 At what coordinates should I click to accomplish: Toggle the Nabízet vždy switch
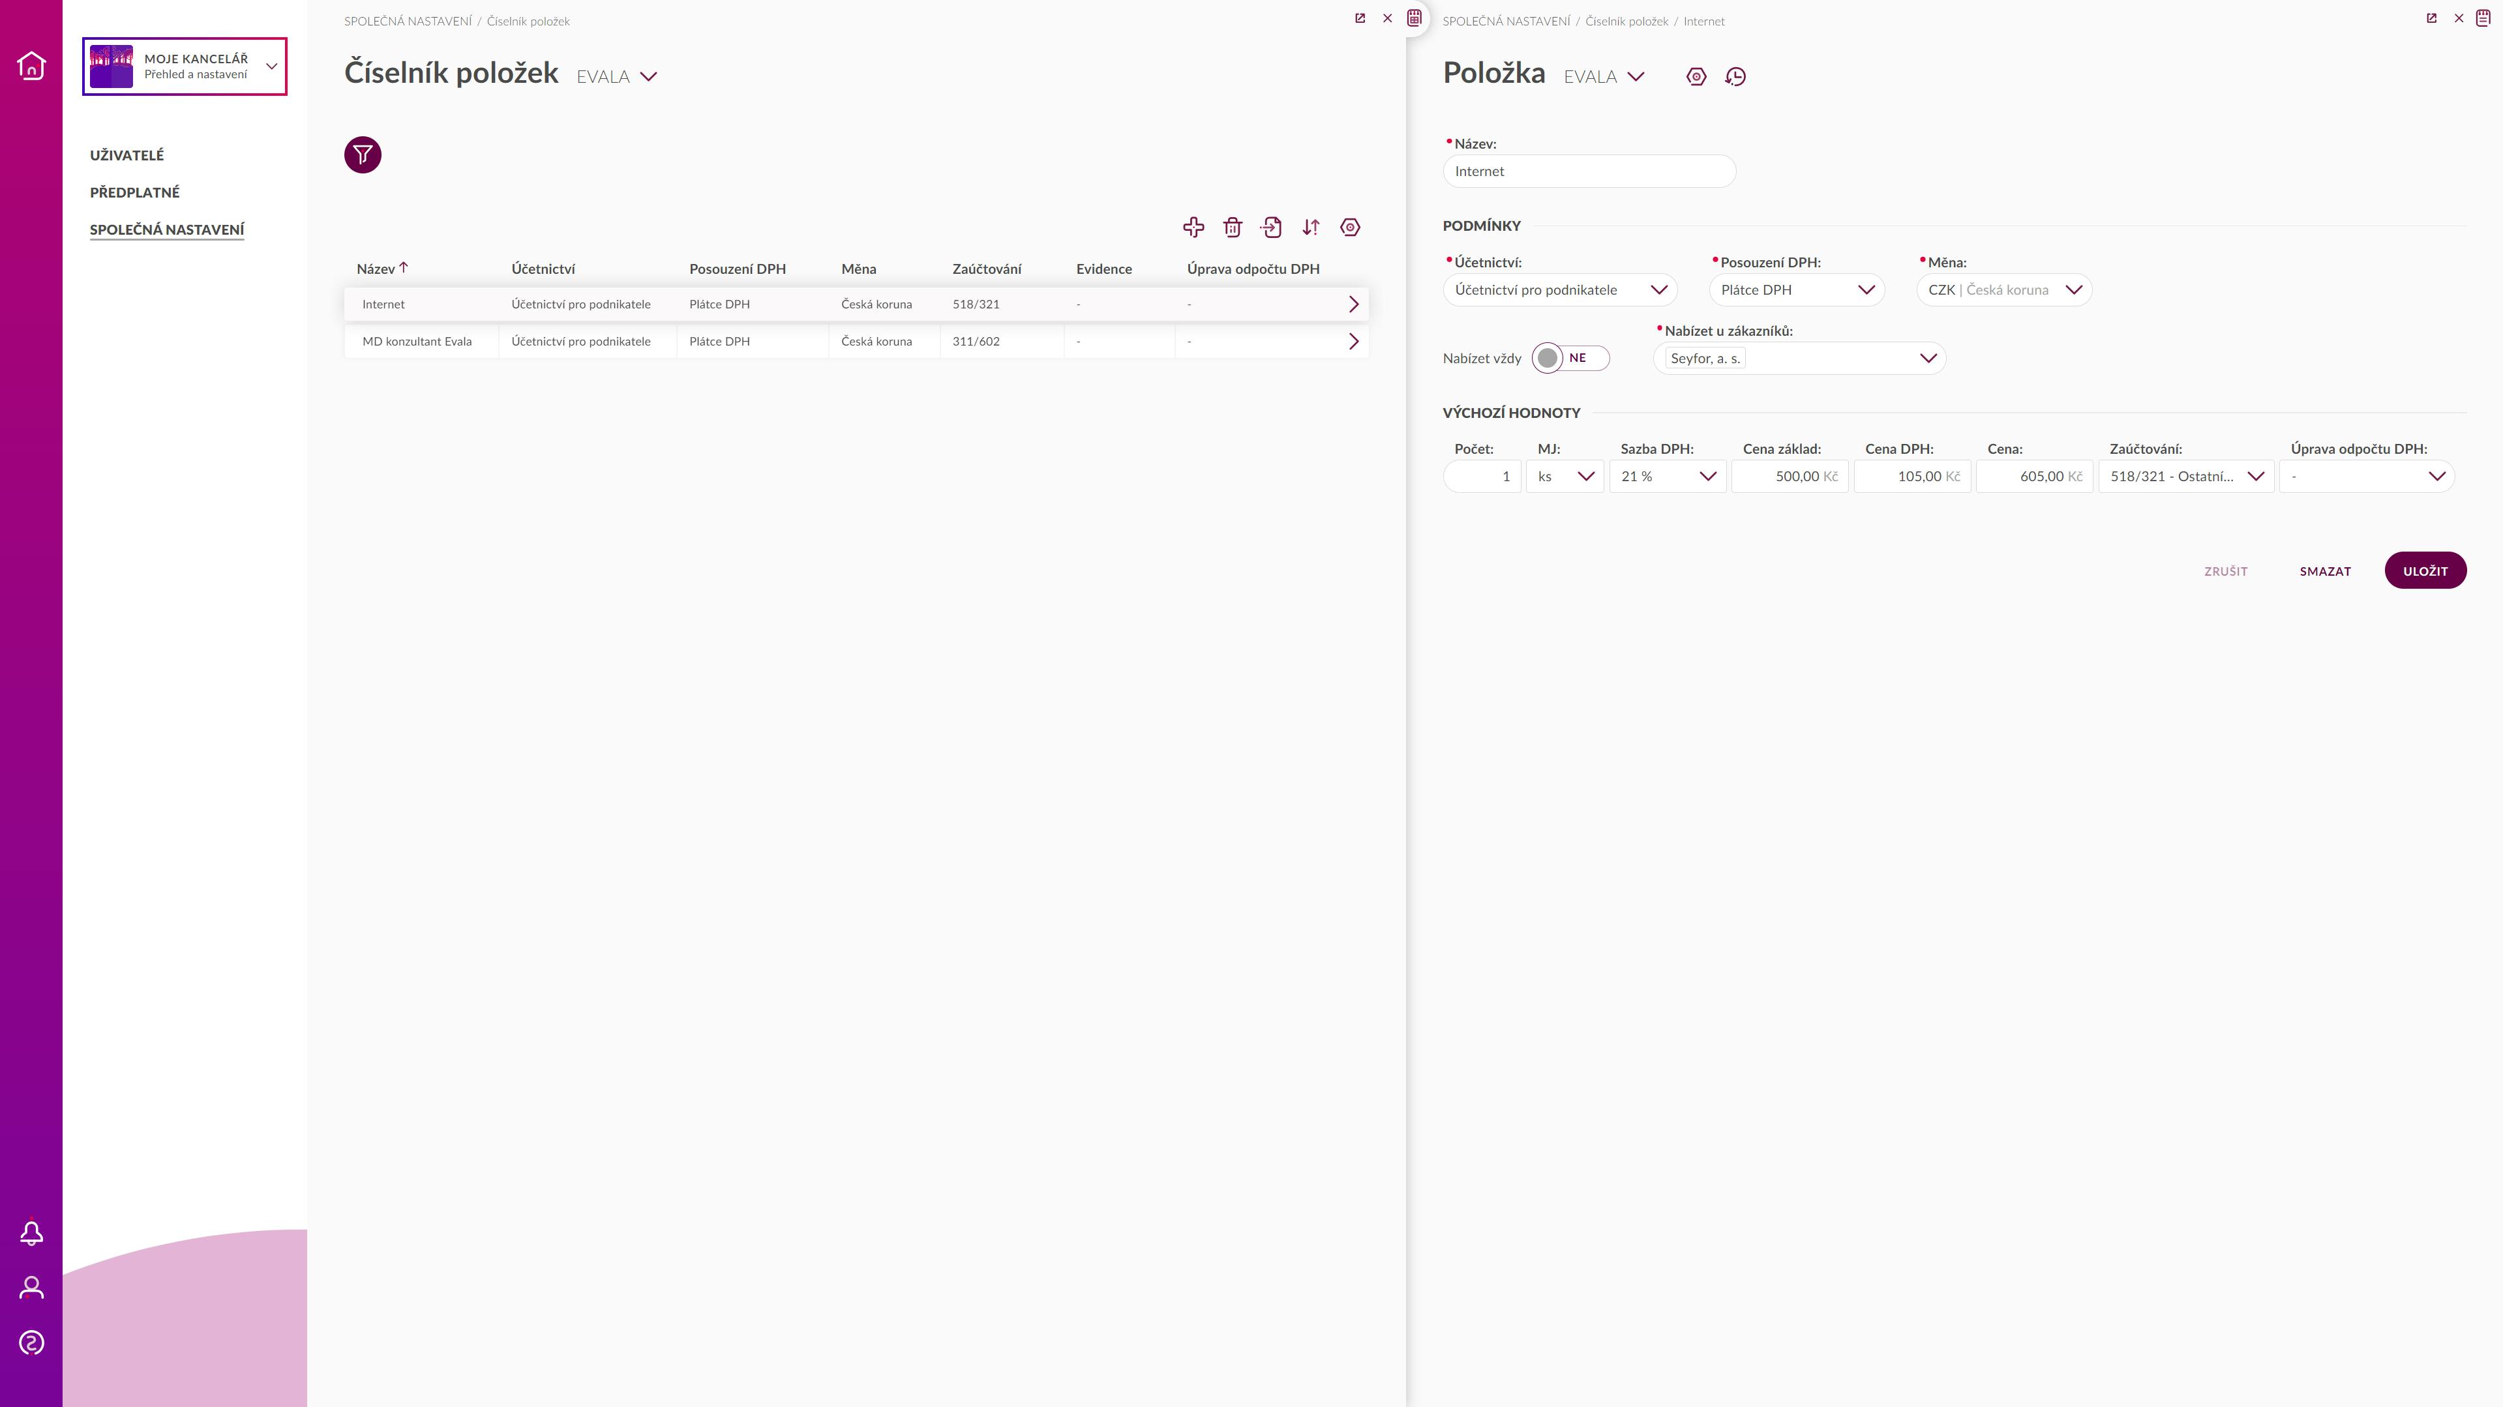pos(1570,359)
